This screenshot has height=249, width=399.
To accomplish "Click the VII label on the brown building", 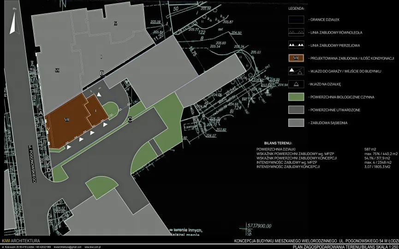I will click(67, 119).
